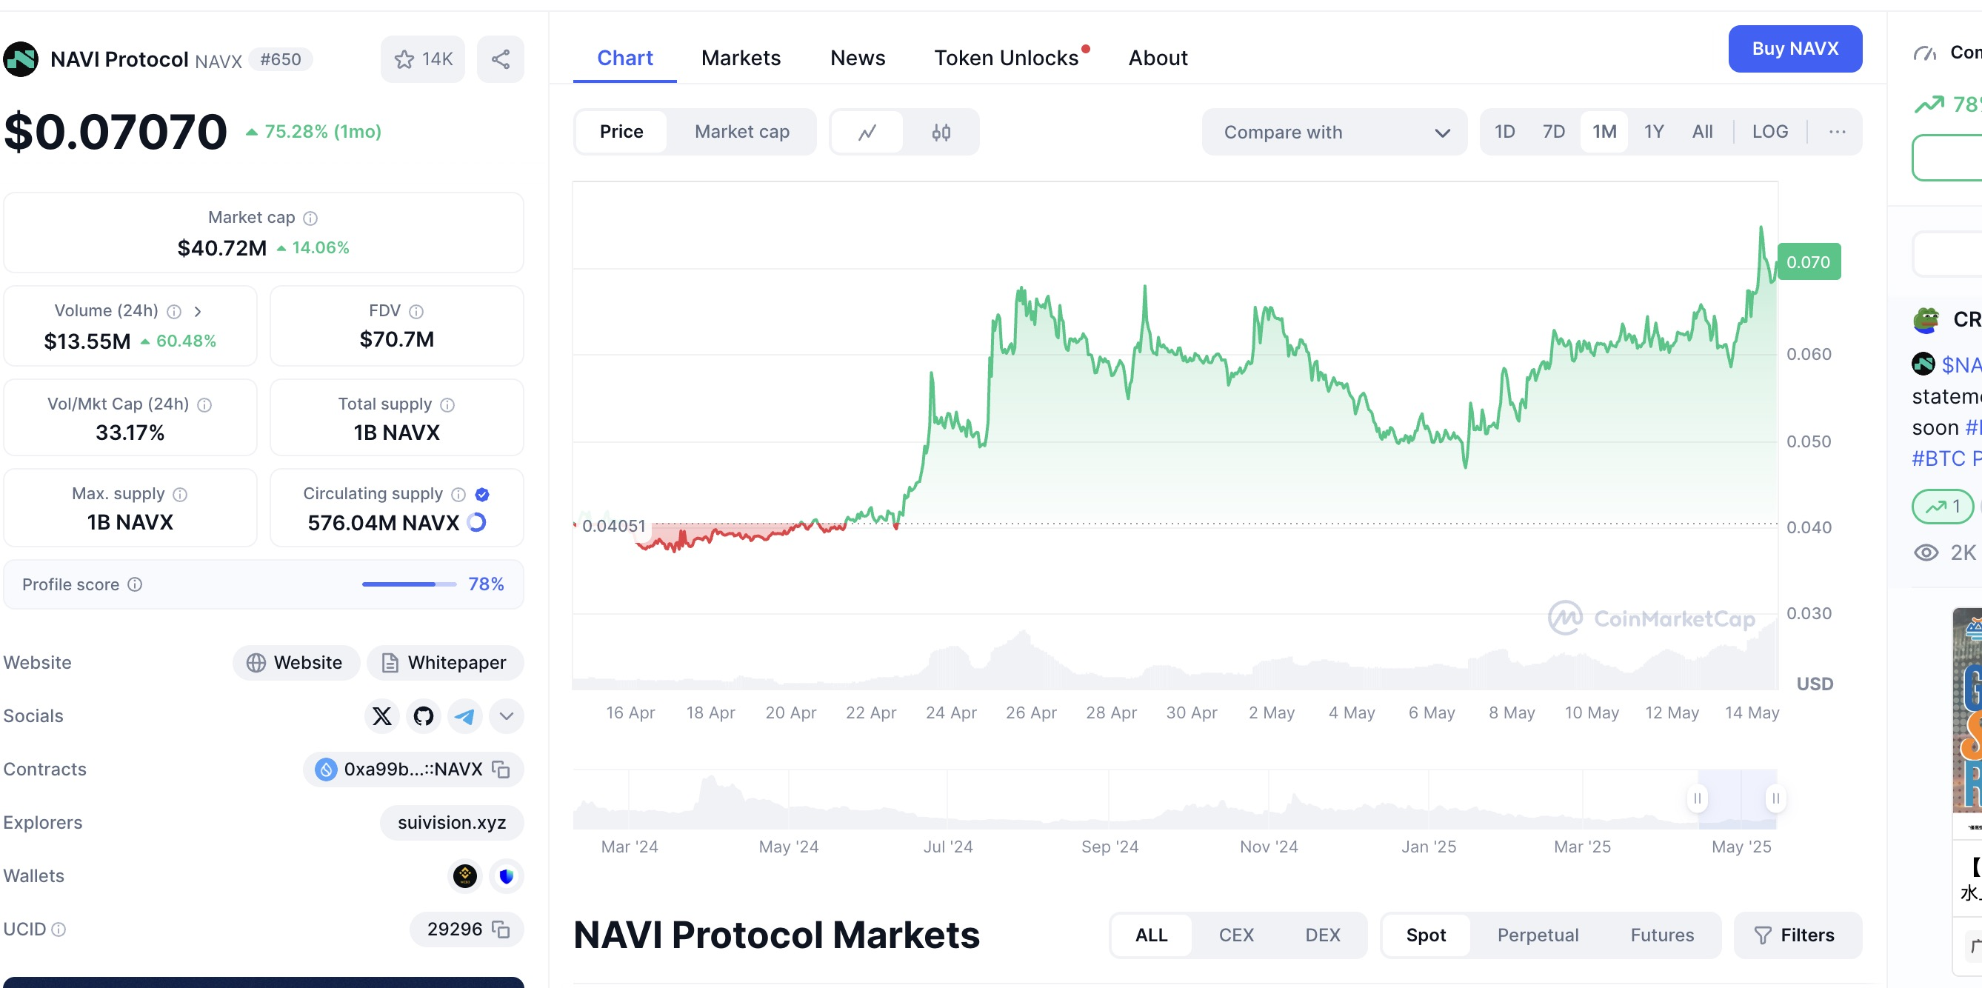Click the Profile score progress bar

(410, 585)
